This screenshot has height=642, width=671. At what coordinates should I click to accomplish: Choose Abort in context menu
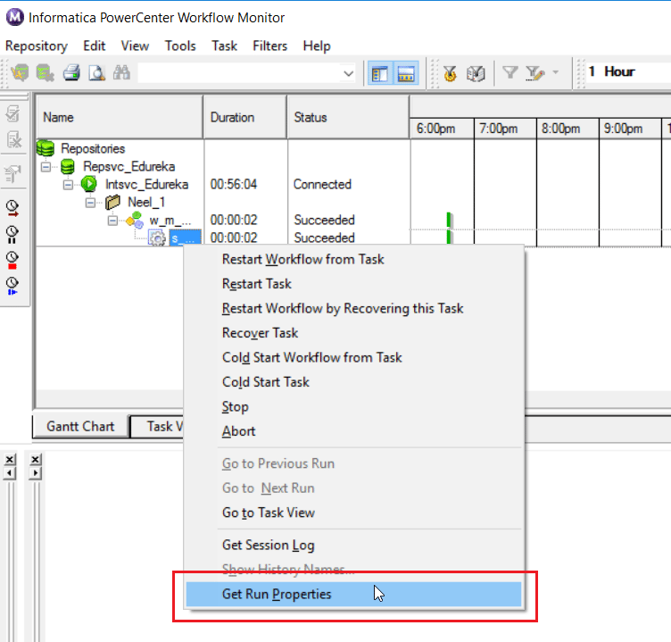tap(238, 431)
